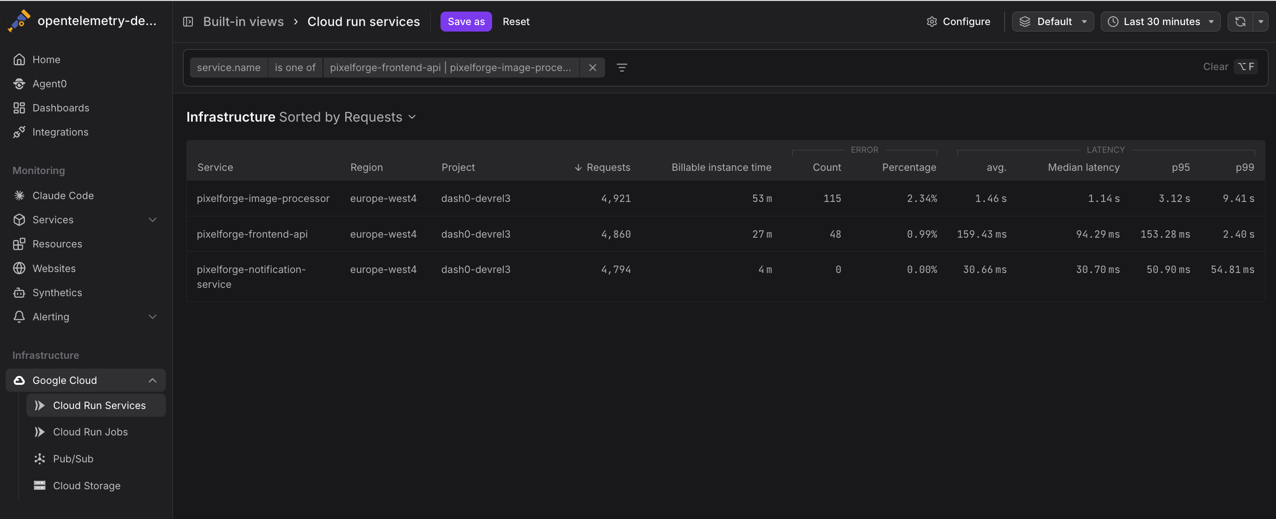Open the Default dataset dropdown

(x=1052, y=21)
